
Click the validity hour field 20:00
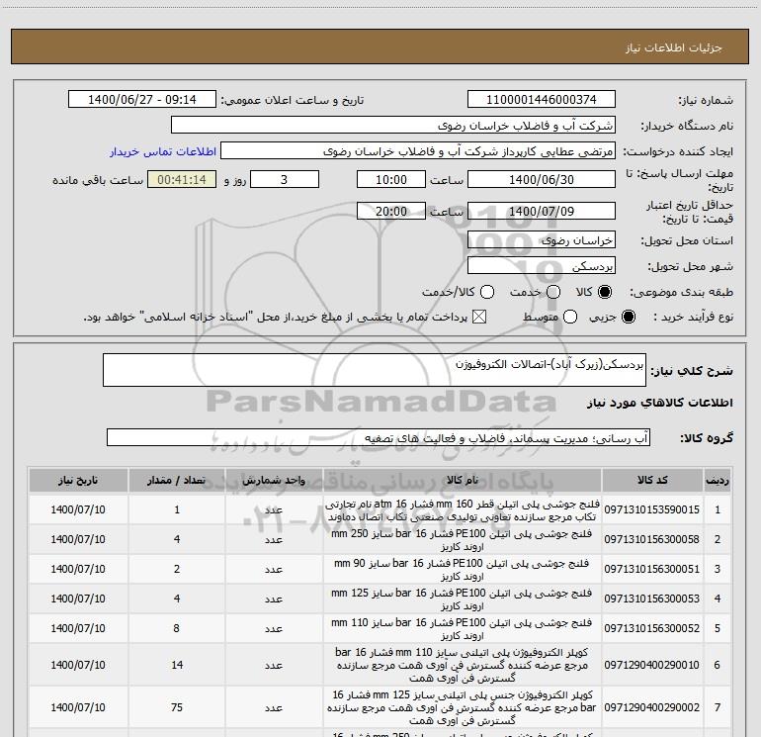click(391, 211)
